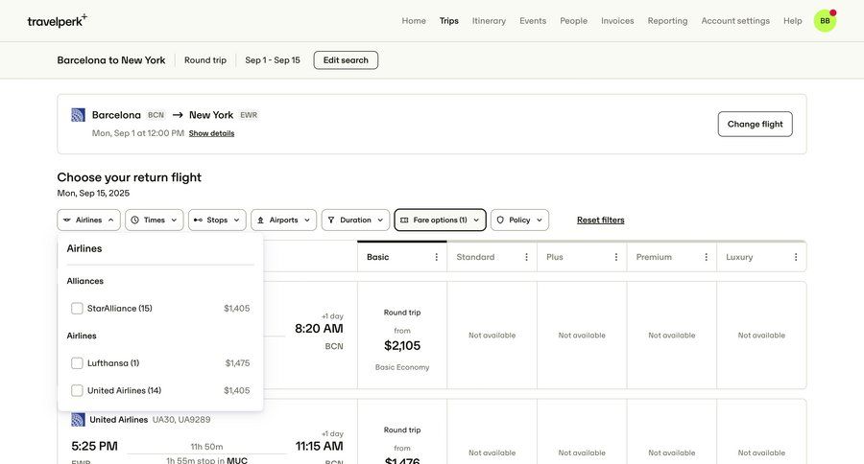Open Luxury column three-dot menu
The height and width of the screenshot is (464, 864).
click(x=796, y=257)
